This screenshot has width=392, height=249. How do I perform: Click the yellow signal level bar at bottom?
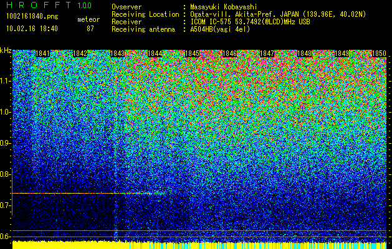click(199, 245)
